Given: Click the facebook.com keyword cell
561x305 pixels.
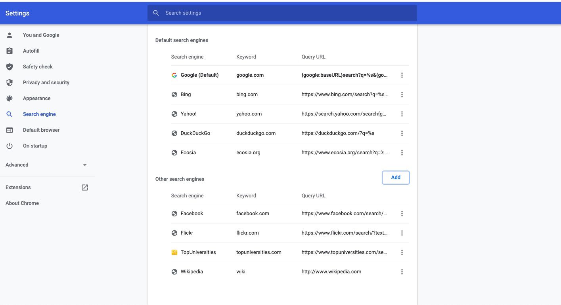Looking at the screenshot, I should tap(253, 214).
